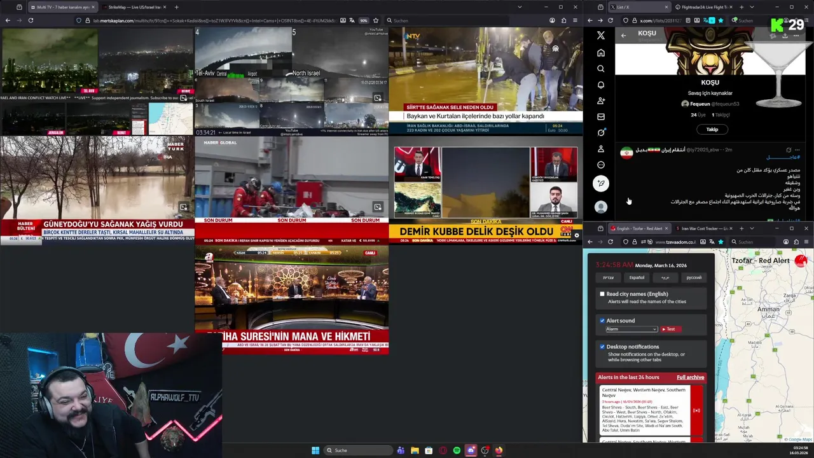Viewport: 814px width, 458px height.
Task: Select the NTV live stream thumbnail
Action: click(485, 80)
